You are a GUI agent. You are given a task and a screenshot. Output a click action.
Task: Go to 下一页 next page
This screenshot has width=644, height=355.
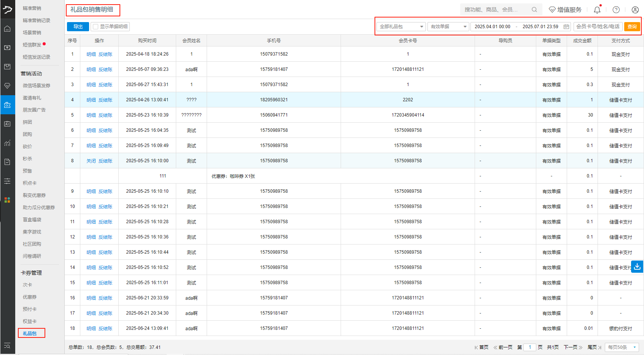tap(573, 347)
